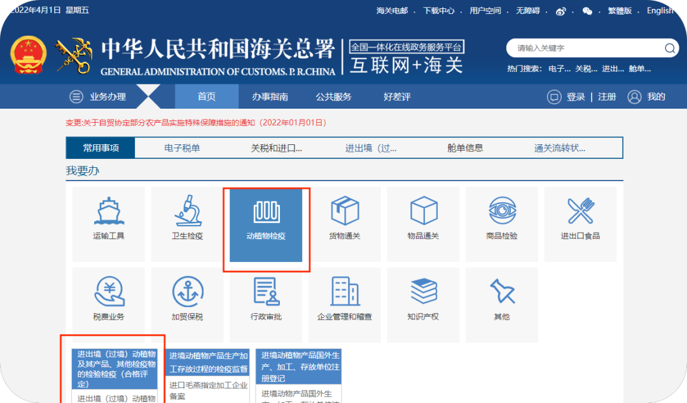Click hot search term 电子...
Image resolution: width=687 pixels, height=403 pixels.
[560, 69]
